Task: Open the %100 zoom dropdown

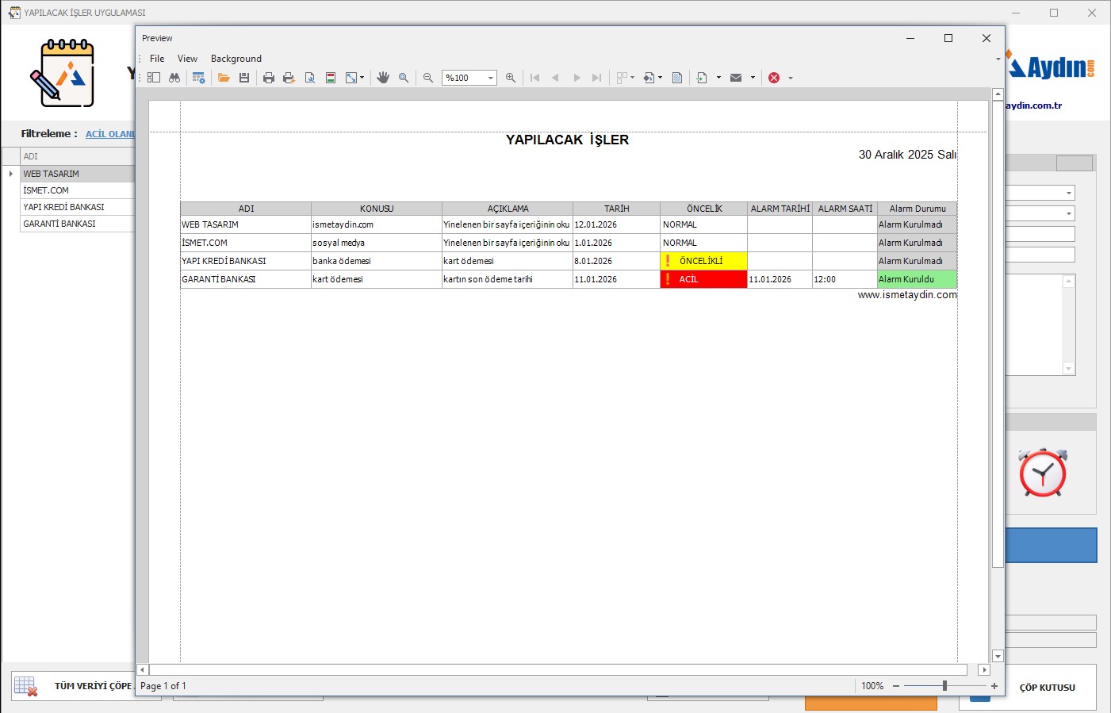Action: (x=490, y=78)
